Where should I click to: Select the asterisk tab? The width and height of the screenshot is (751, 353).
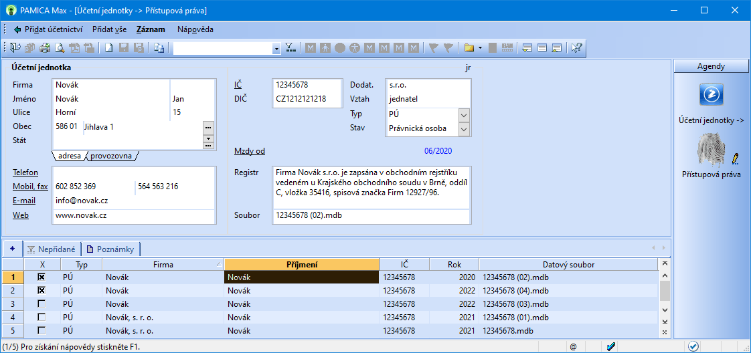(x=13, y=249)
